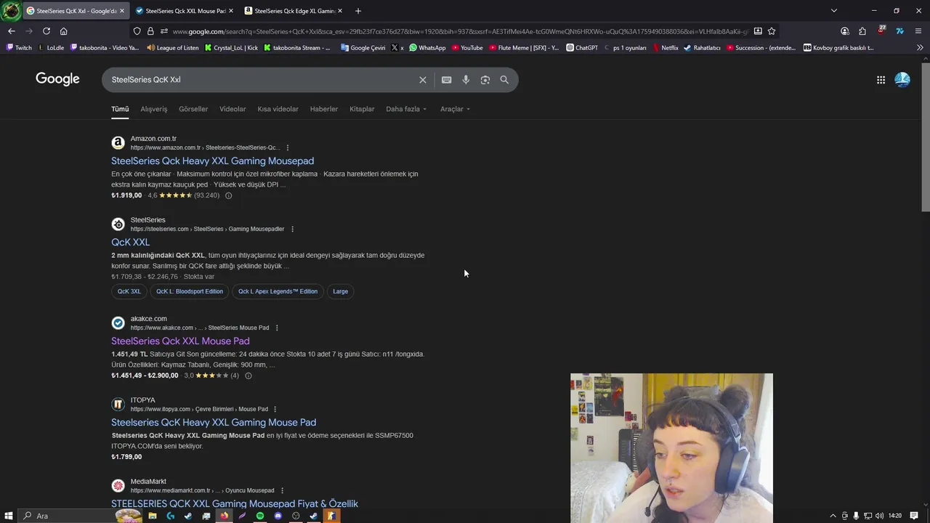Open the Twitch bookmark

pos(19,48)
